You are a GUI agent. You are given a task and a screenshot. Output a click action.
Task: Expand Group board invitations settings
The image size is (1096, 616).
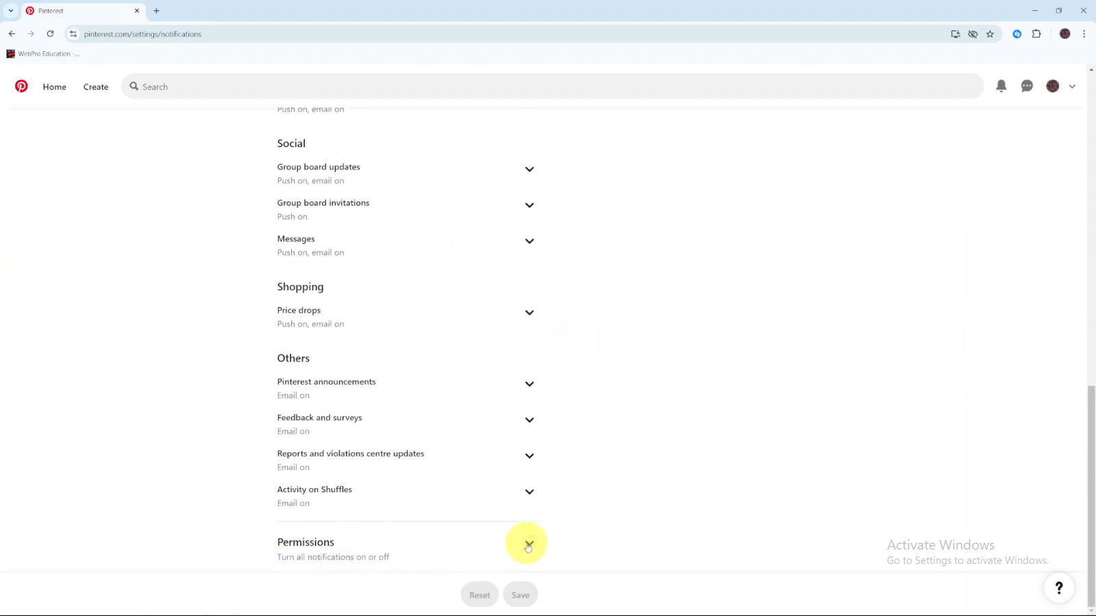coord(530,205)
